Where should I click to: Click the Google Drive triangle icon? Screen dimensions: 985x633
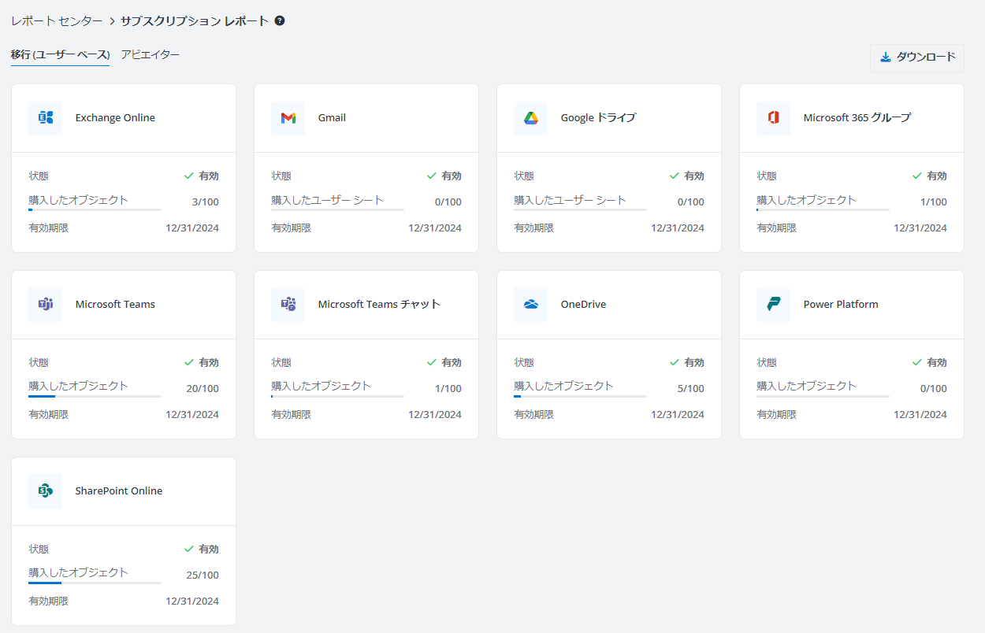[x=530, y=118]
